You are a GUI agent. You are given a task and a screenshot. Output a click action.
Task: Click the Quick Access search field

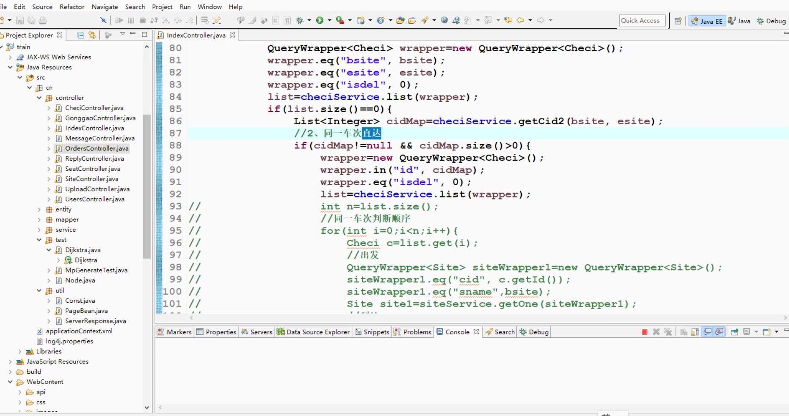coord(642,20)
